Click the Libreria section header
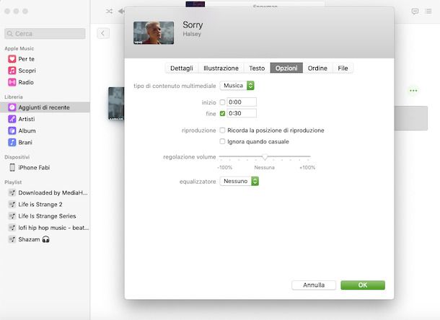440x320 pixels. click(14, 97)
